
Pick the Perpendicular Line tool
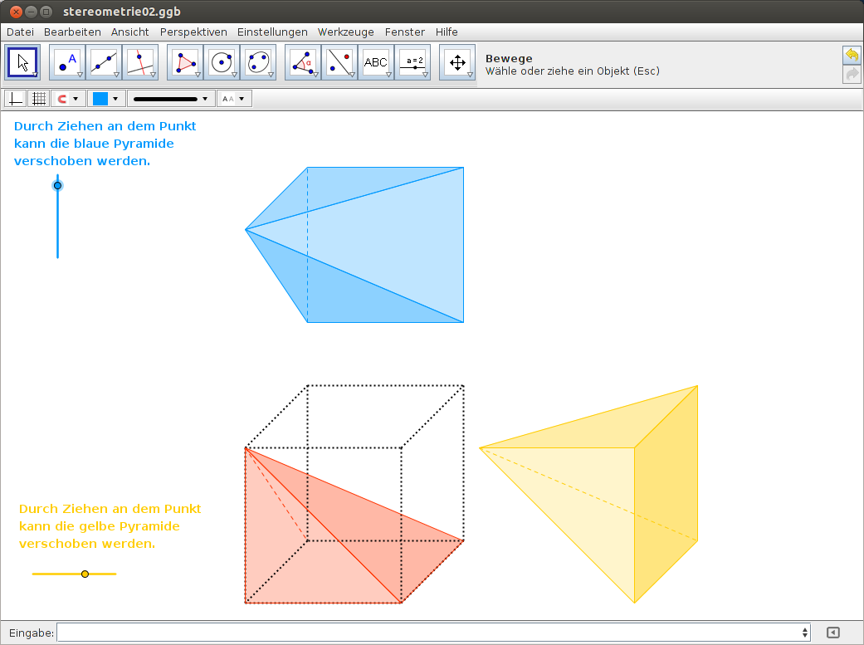(x=140, y=62)
